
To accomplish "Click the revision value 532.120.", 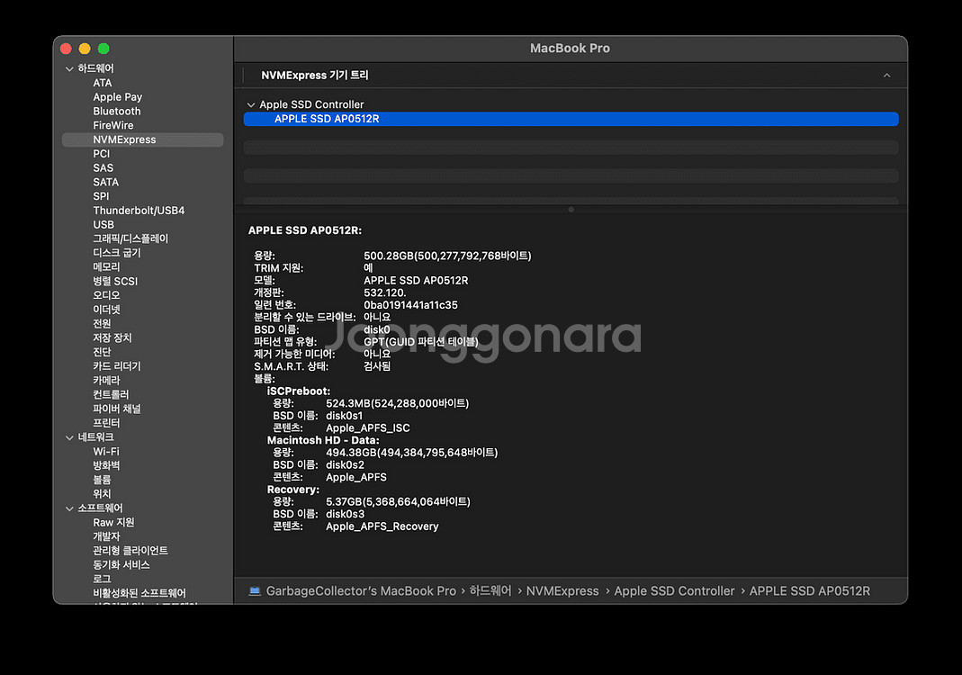I will [384, 292].
